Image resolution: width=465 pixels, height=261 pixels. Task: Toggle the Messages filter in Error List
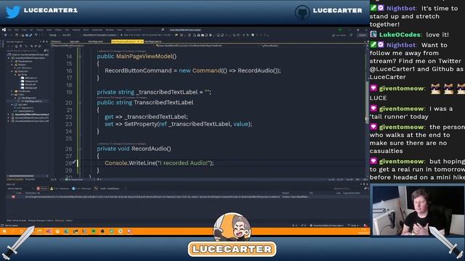tap(82, 188)
